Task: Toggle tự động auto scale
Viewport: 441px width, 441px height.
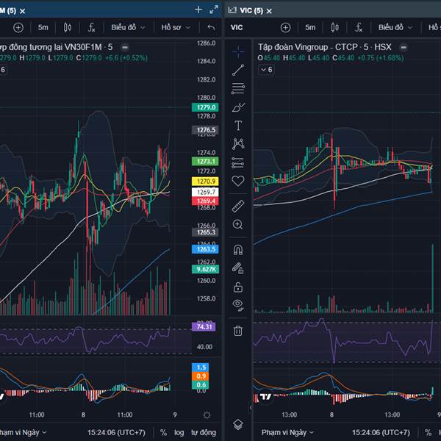Action: pos(204,432)
